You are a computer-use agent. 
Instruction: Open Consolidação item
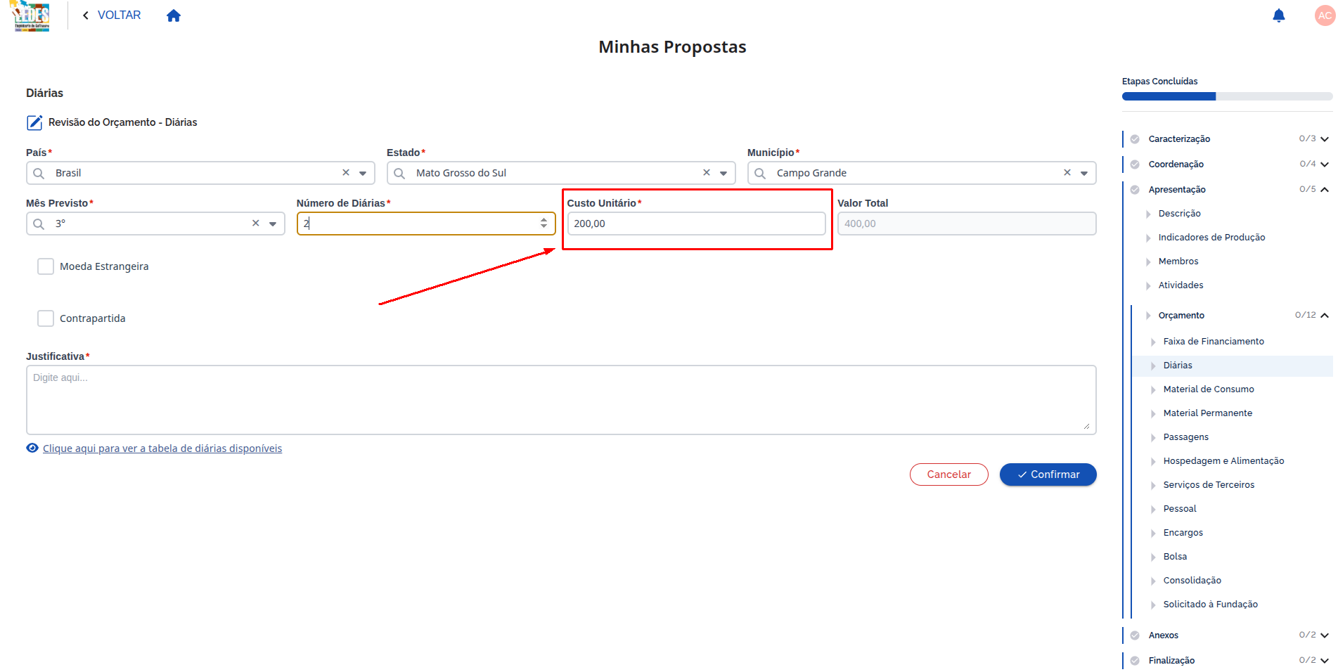click(1192, 581)
